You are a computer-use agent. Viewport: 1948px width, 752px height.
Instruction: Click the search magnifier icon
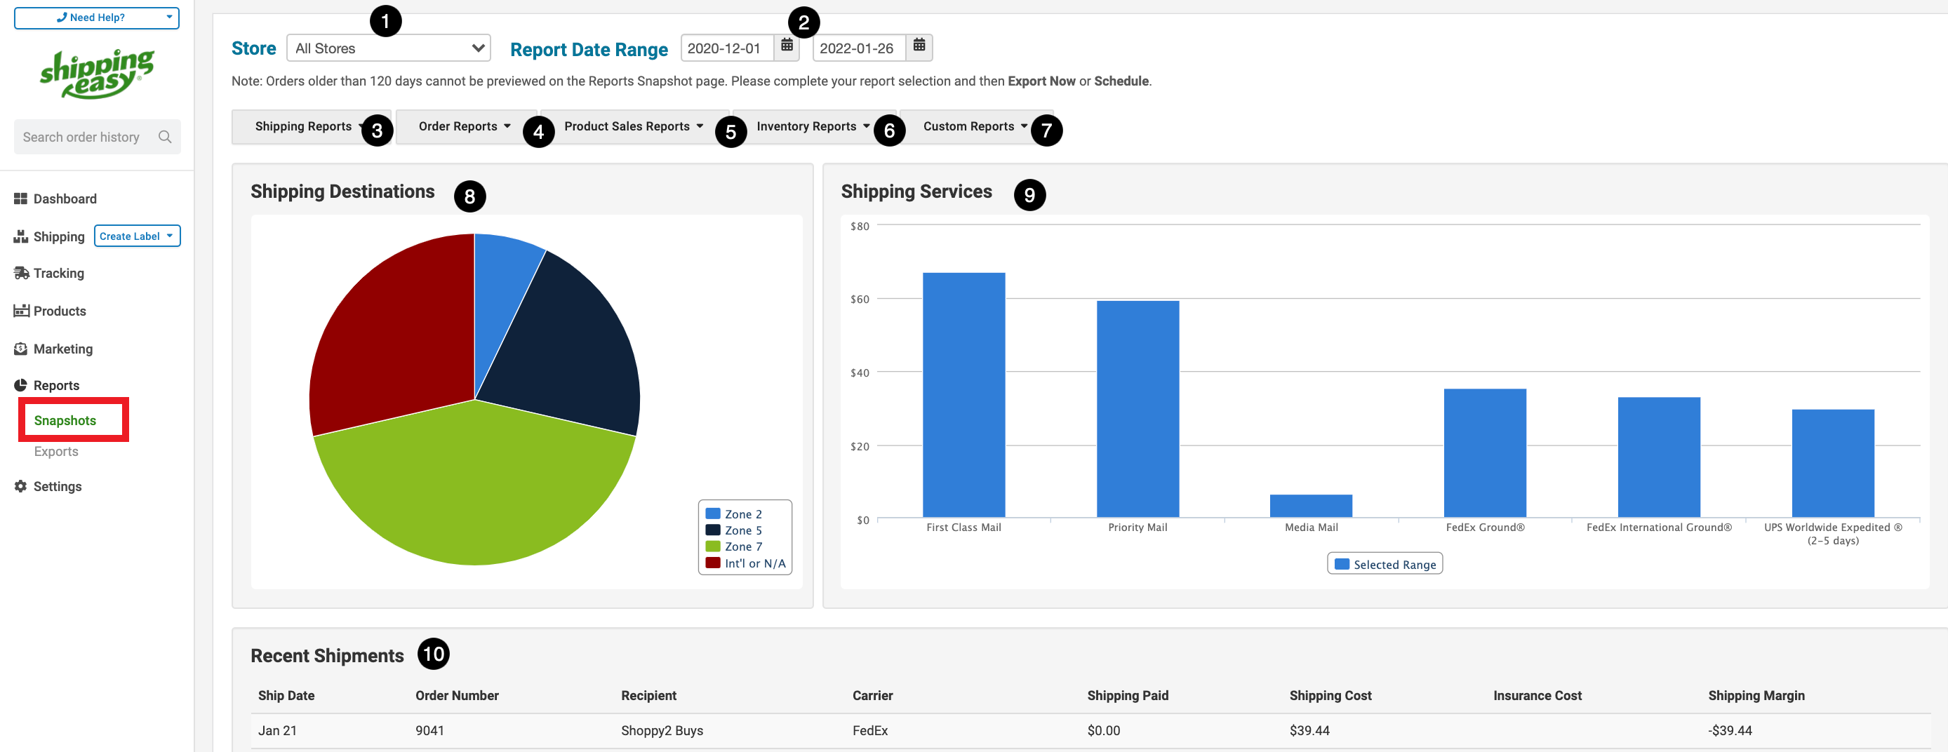pyautogui.click(x=165, y=137)
